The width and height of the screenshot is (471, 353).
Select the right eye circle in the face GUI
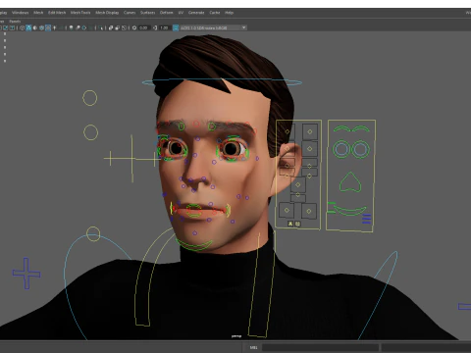point(360,149)
